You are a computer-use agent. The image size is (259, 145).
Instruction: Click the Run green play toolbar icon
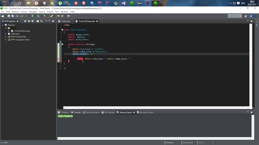[32, 16]
